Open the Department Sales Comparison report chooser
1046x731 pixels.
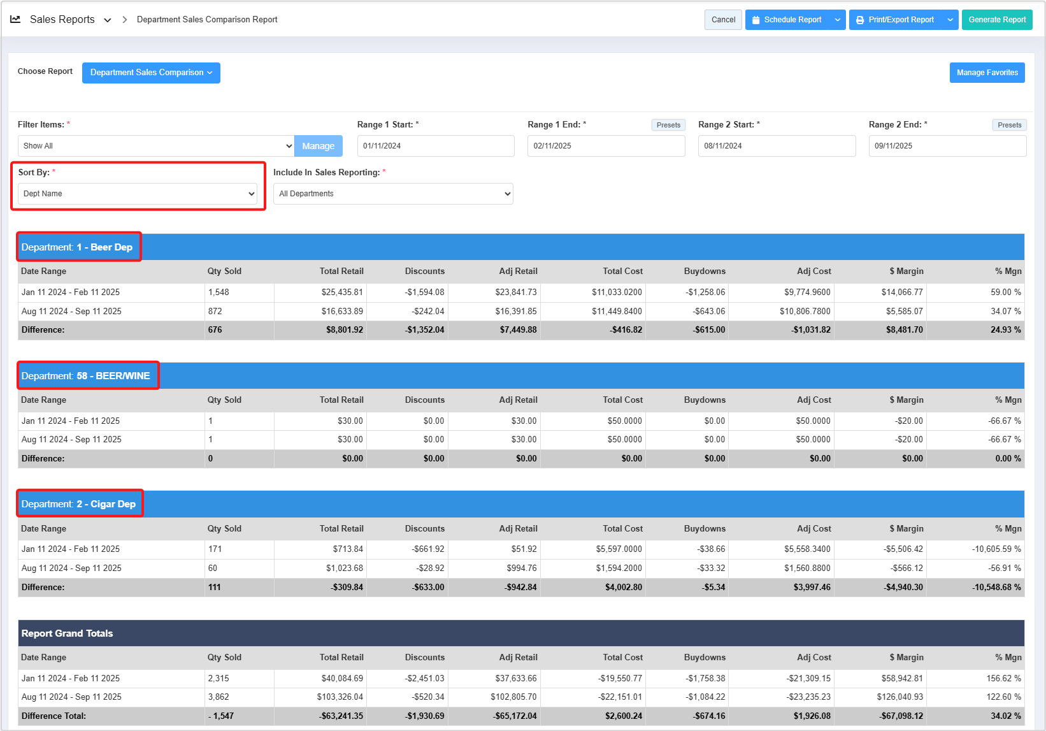pyautogui.click(x=151, y=73)
